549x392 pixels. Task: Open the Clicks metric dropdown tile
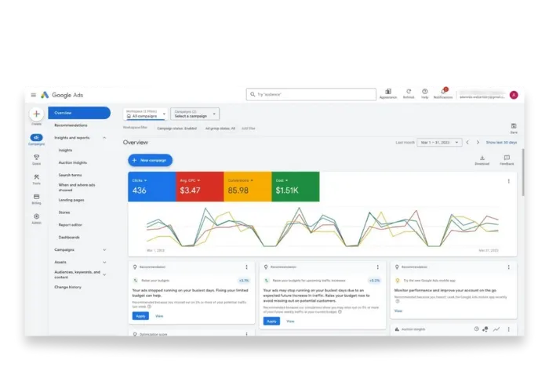[x=152, y=187]
